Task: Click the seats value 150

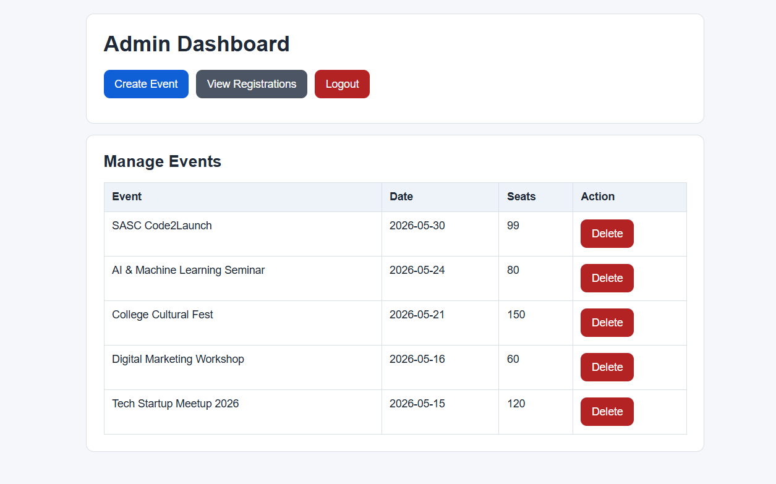Action: 516,315
